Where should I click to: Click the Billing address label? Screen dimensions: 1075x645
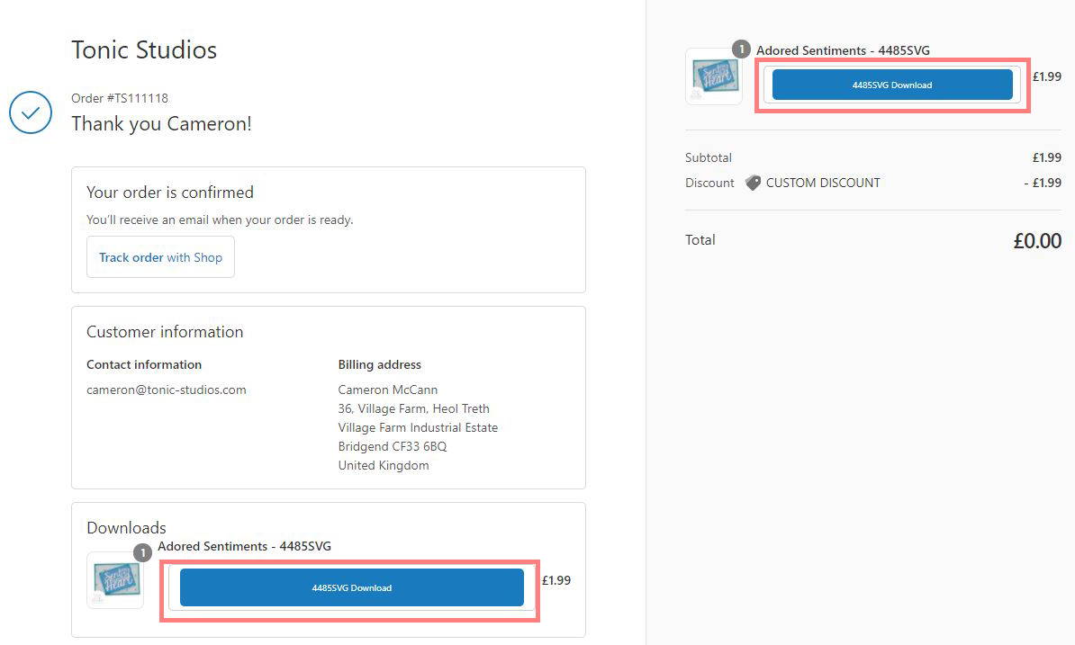coord(379,365)
